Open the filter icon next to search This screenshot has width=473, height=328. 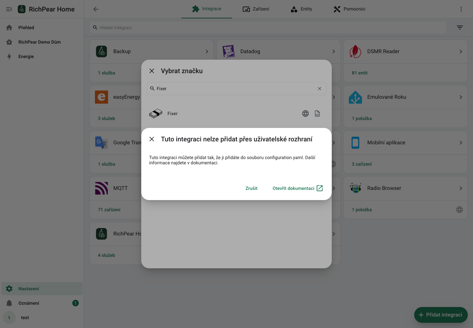coord(460,28)
